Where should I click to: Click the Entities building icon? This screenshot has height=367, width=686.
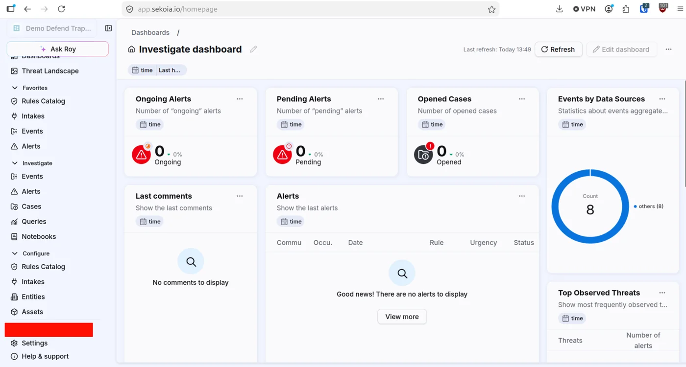pos(14,297)
